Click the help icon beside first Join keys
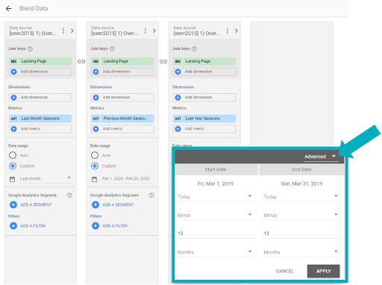This screenshot has height=285, width=382. pyautogui.click(x=30, y=48)
